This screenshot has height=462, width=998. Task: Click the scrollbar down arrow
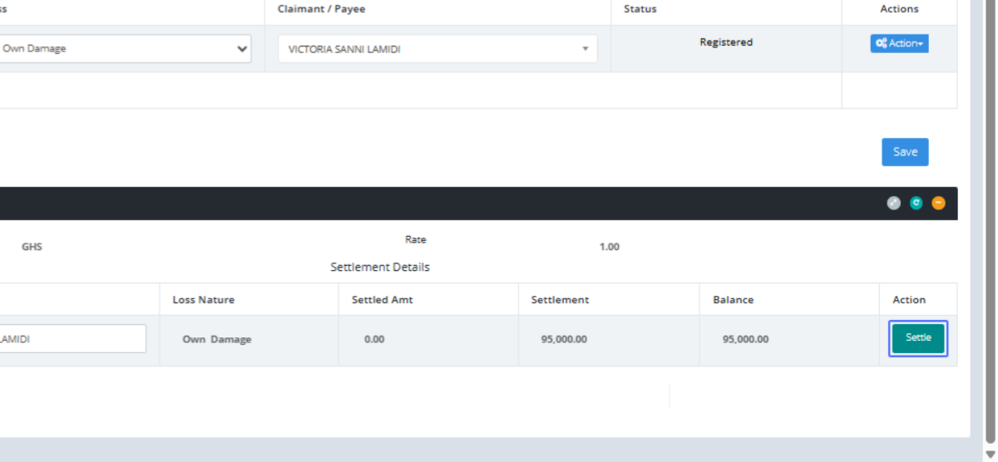[x=990, y=454]
